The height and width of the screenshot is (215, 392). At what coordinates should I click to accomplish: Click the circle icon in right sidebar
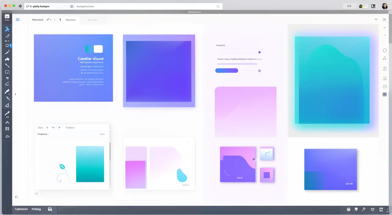(x=385, y=50)
